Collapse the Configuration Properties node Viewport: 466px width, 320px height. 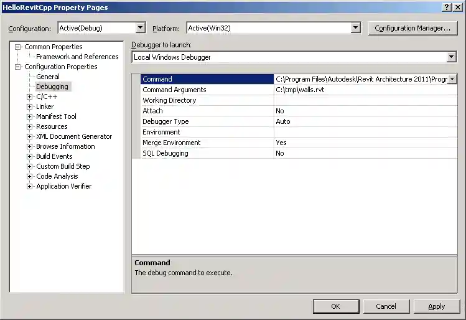click(18, 67)
